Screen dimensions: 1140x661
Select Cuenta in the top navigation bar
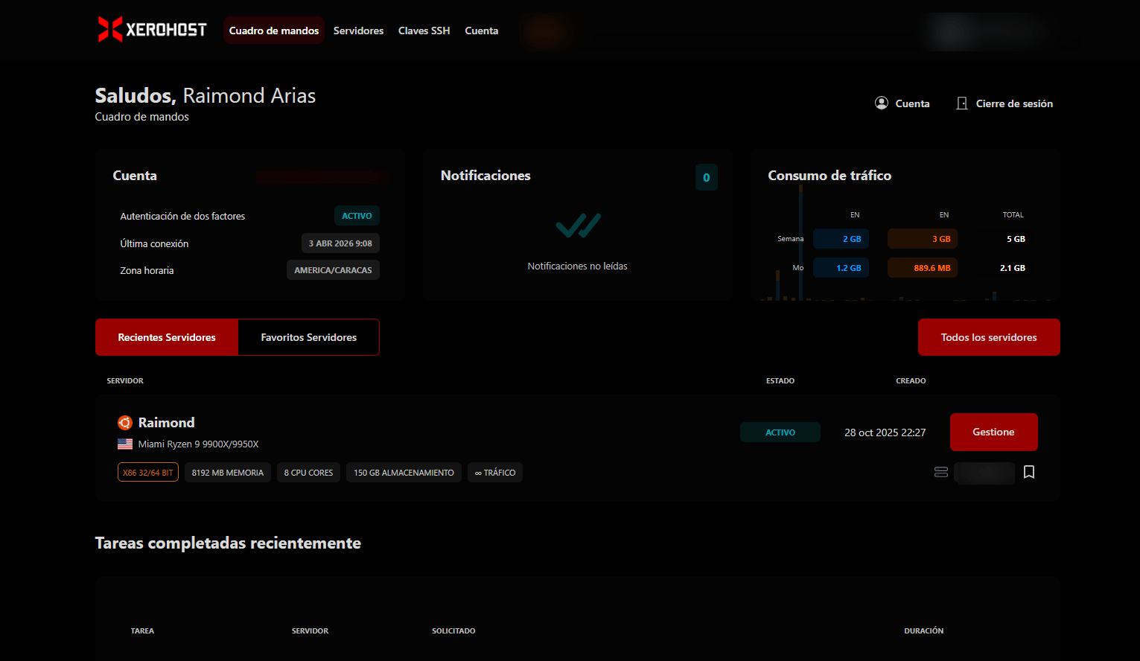pos(482,31)
